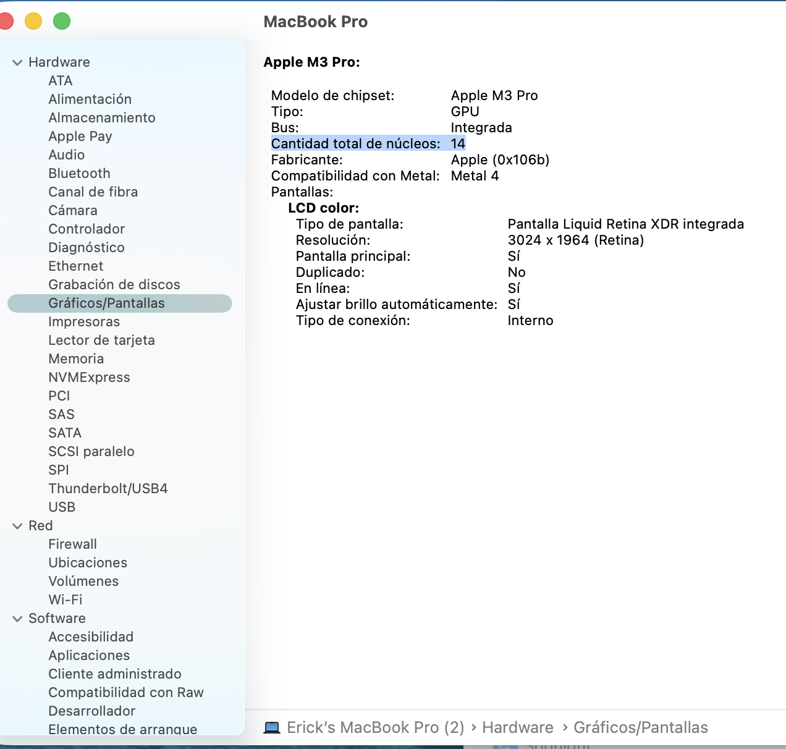This screenshot has height=749, width=786.
Task: Open Diagnóstico section
Action: point(87,248)
